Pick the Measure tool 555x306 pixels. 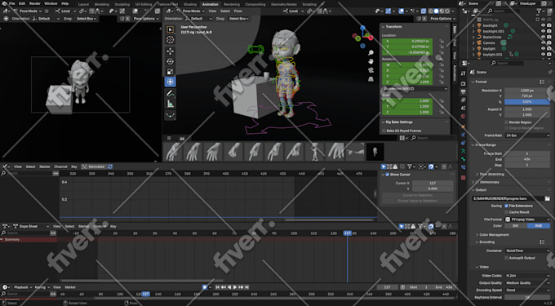tap(171, 104)
